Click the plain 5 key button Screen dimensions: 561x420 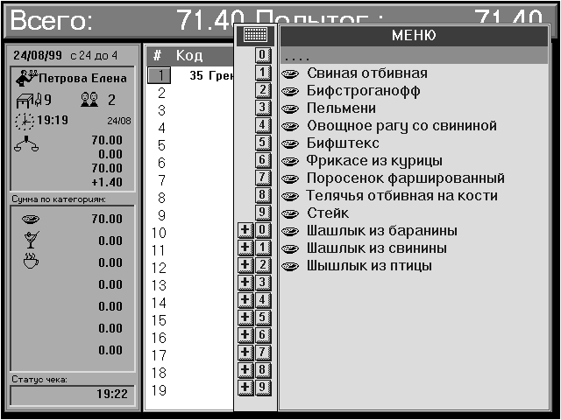pos(263,143)
